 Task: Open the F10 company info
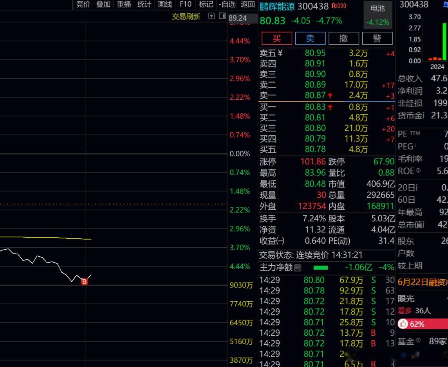186,4
